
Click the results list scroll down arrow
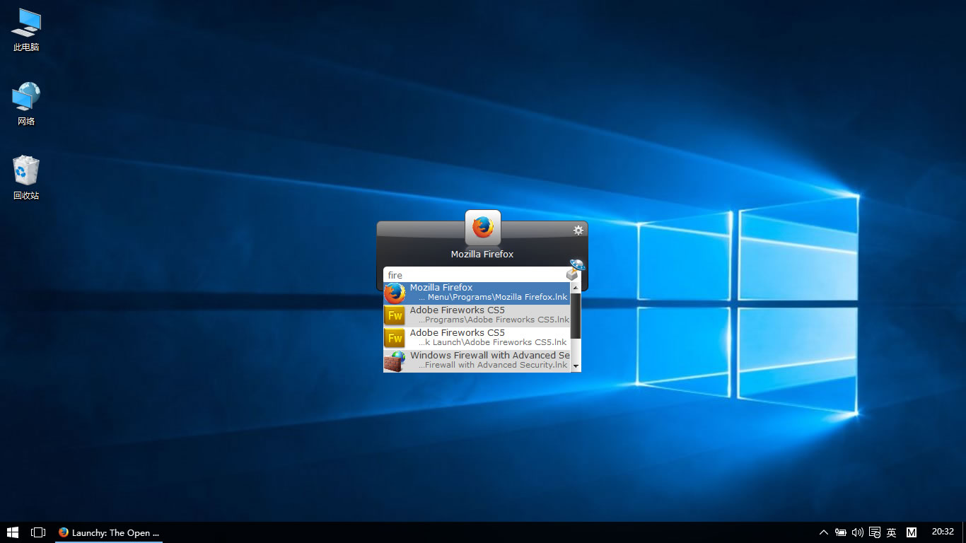click(x=576, y=366)
